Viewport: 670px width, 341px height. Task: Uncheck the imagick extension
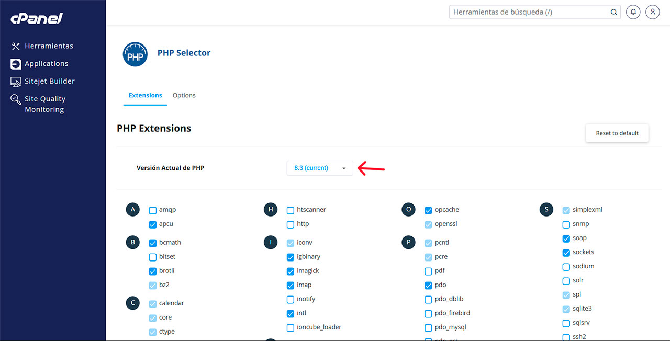(x=291, y=271)
